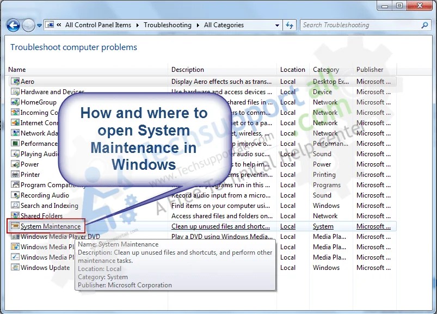Click the Aero troubleshooter icon
Screen dimensions: 437x314
pyautogui.click(x=15, y=81)
